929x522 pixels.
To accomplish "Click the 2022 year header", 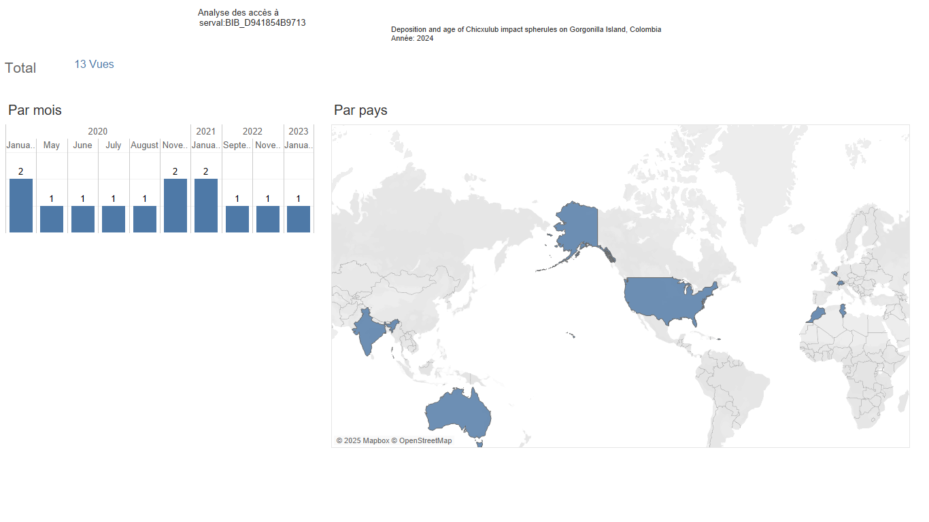I will point(252,131).
